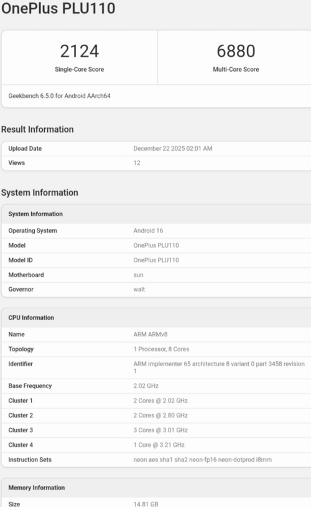Click the Governor value walt
Viewport: 311px width, 507px height.
tap(139, 290)
